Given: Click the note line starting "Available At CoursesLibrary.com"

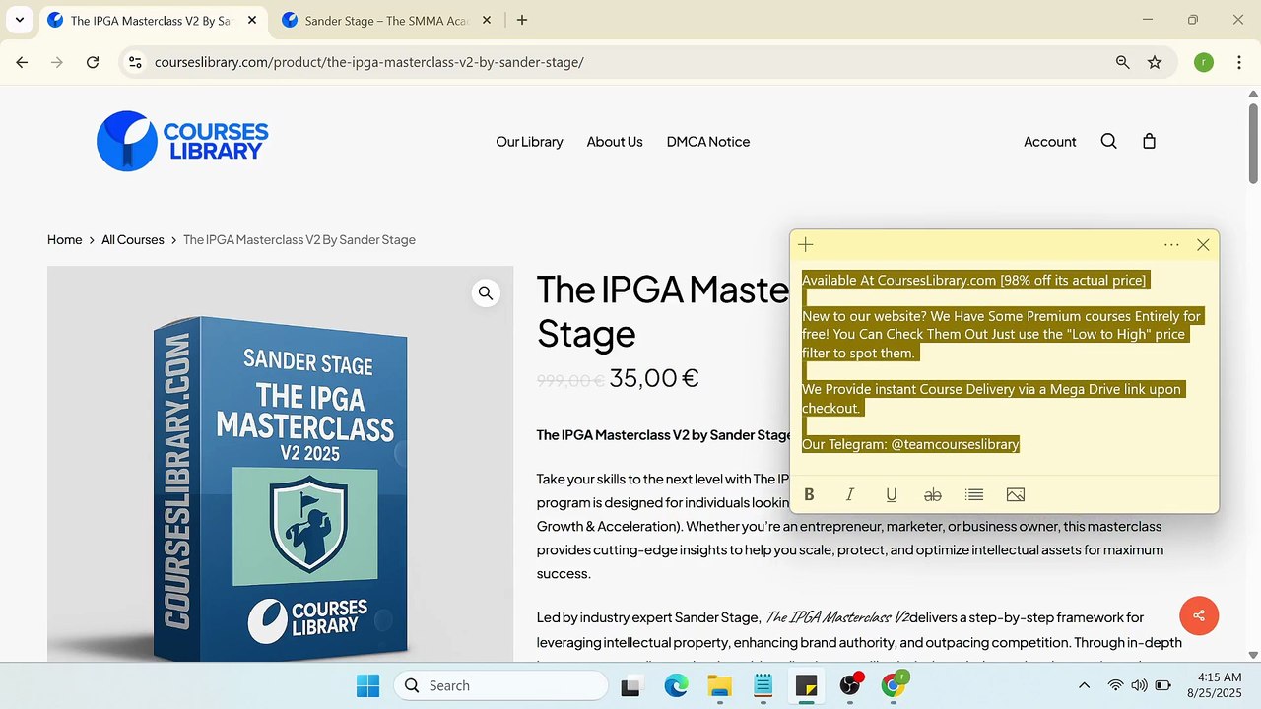Looking at the screenshot, I should [974, 280].
